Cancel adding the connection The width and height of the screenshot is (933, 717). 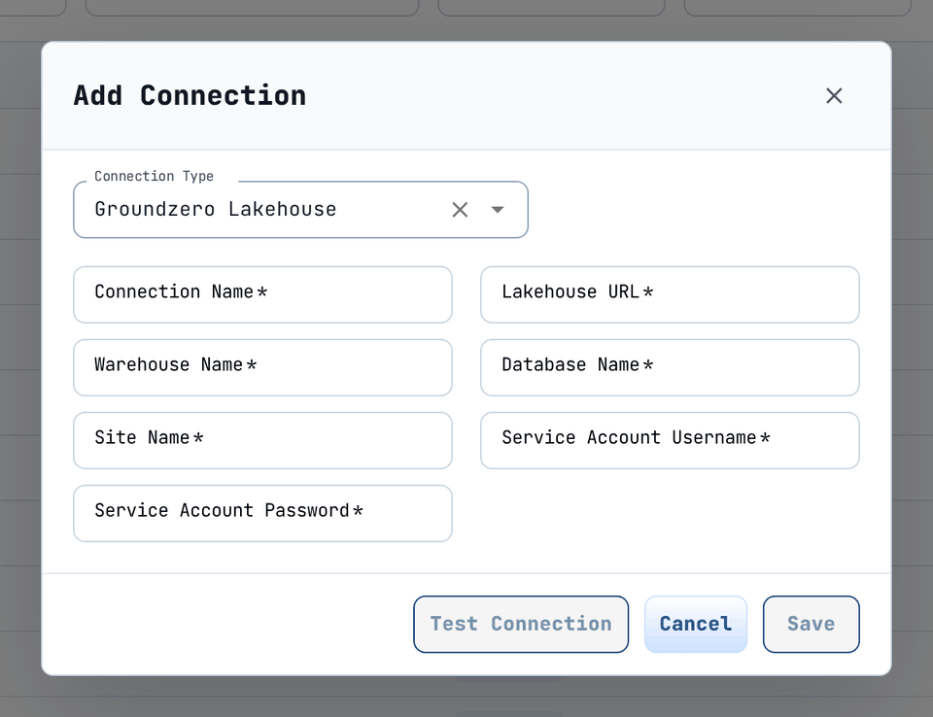(x=696, y=624)
